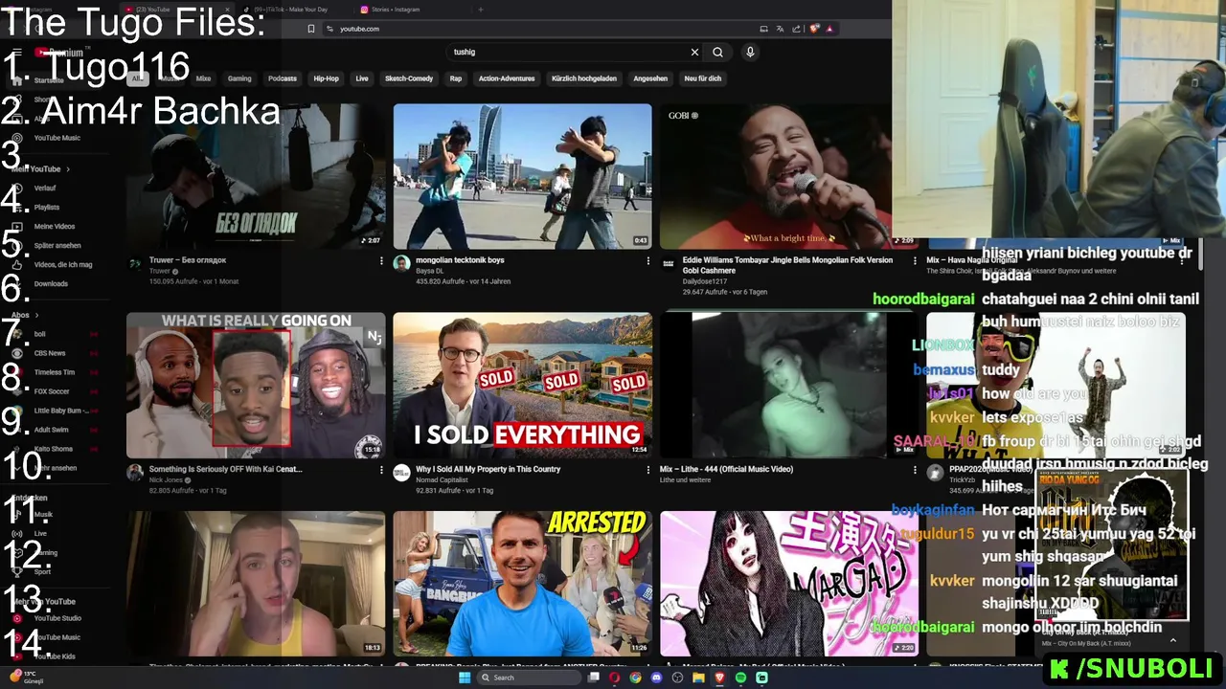Open Discord from the taskbar

[x=656, y=678]
